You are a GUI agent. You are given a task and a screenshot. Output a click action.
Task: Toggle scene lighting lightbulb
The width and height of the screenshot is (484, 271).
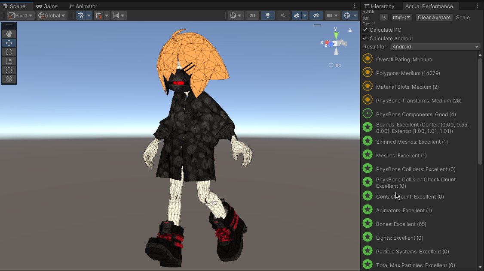tap(268, 15)
